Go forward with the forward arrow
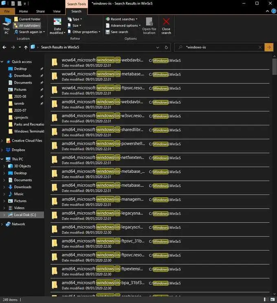 [13, 47]
